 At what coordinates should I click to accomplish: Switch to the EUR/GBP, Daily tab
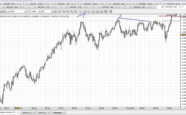9,4
